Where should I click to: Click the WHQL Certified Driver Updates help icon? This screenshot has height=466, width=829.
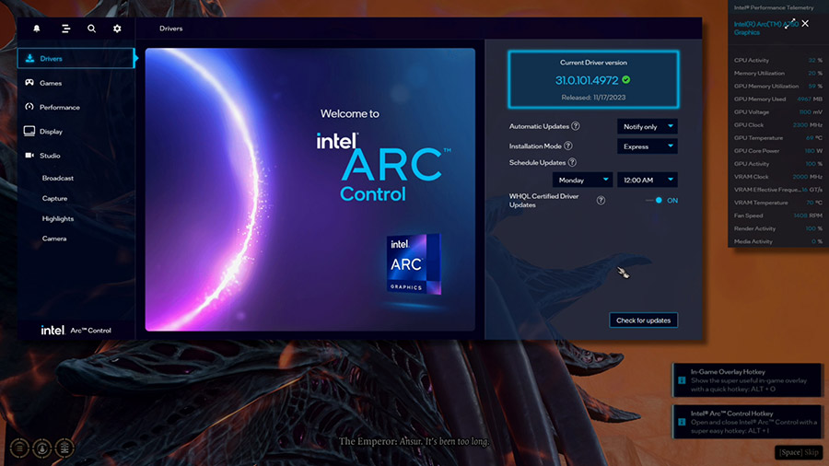pyautogui.click(x=601, y=200)
